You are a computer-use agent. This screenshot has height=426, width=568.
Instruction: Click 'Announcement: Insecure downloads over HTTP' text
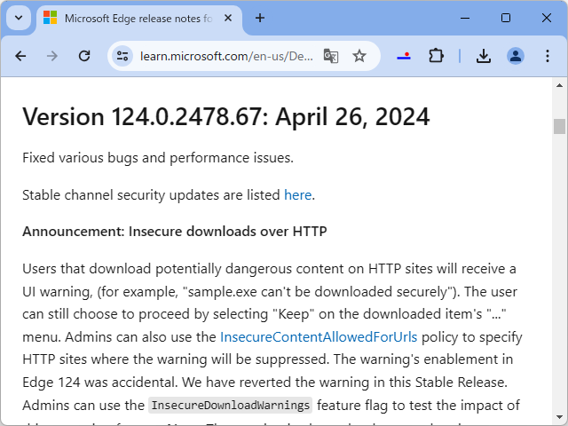(175, 232)
